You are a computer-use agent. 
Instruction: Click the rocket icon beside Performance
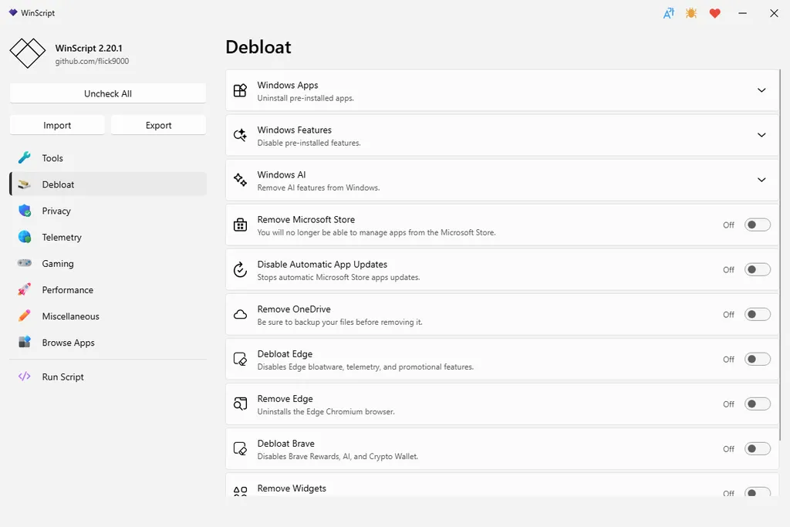point(24,289)
